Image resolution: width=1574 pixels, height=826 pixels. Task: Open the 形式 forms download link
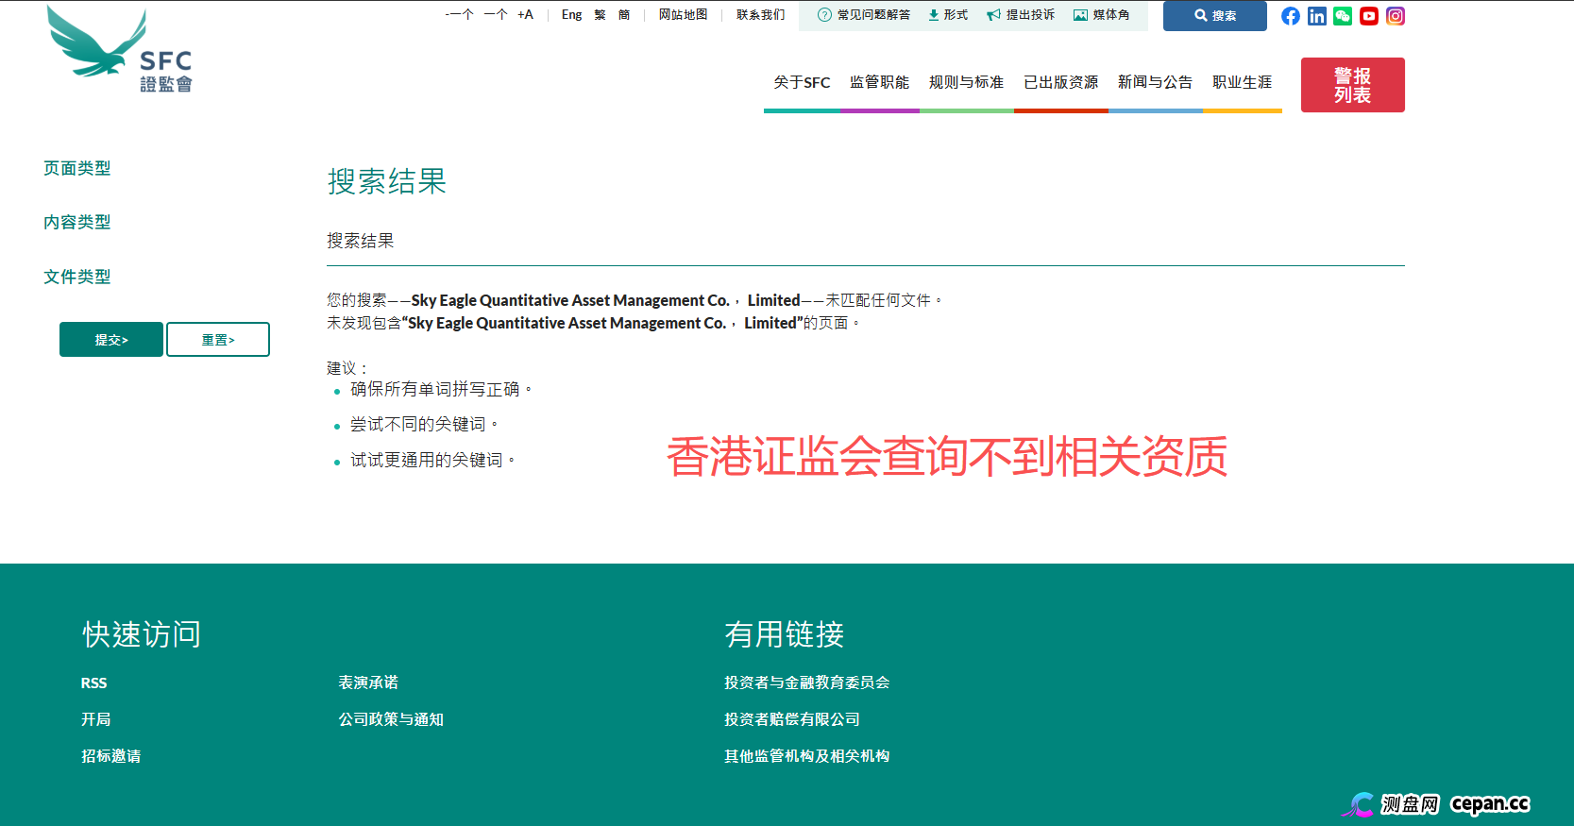(x=948, y=15)
